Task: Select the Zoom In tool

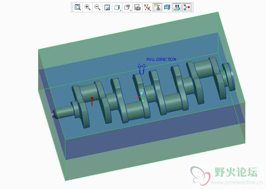Action: 88,7
